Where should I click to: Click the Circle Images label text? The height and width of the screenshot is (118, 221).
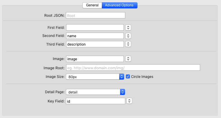pyautogui.click(x=142, y=77)
